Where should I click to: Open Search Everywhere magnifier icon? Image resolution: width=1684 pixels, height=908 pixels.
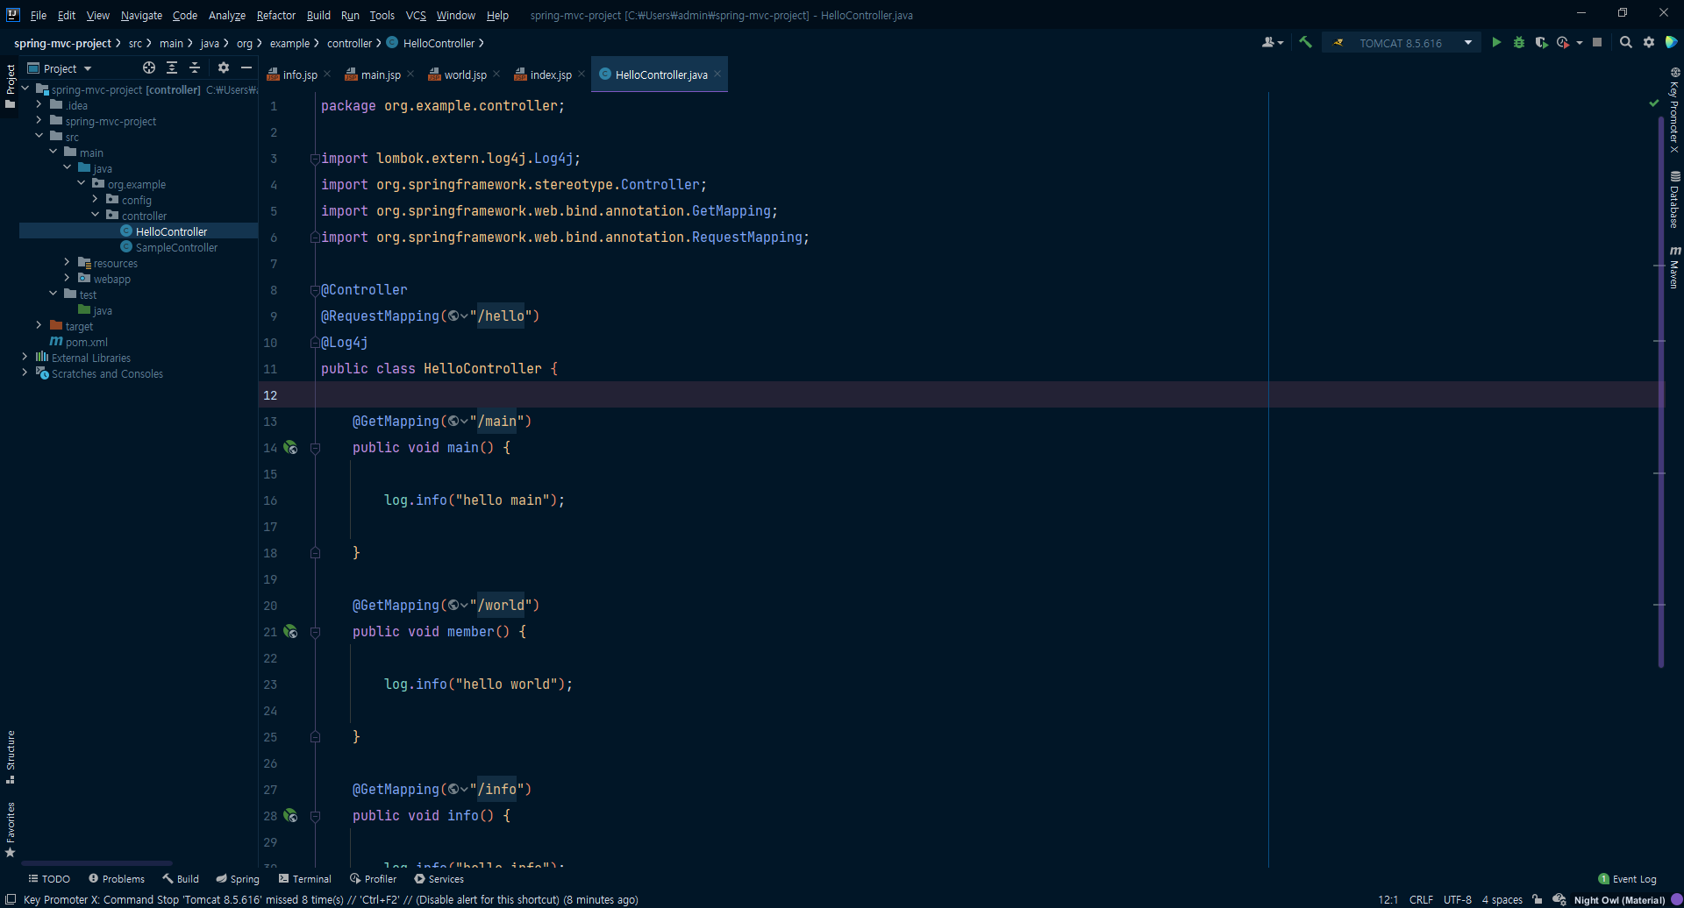click(1626, 42)
